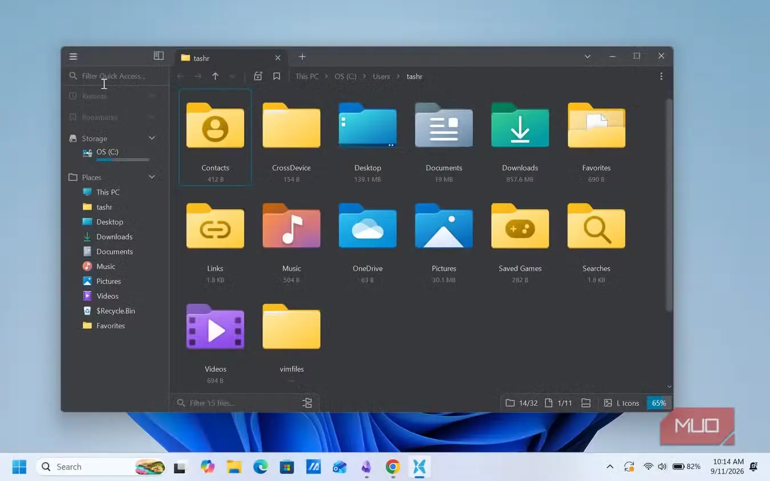This screenshot has height=481, width=770.
Task: Open the Windows Start menu
Action: [x=19, y=467]
